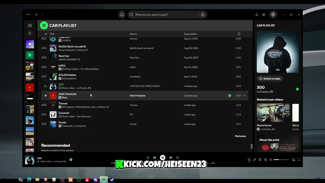Open the three-dot app menu
Screen dimensions: 325x183
(x=28, y=15)
